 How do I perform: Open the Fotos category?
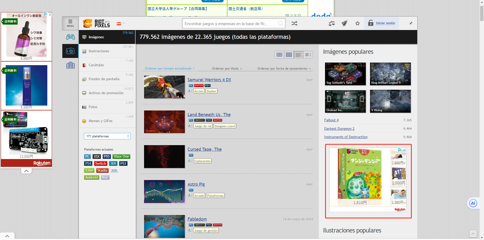pos(107,107)
